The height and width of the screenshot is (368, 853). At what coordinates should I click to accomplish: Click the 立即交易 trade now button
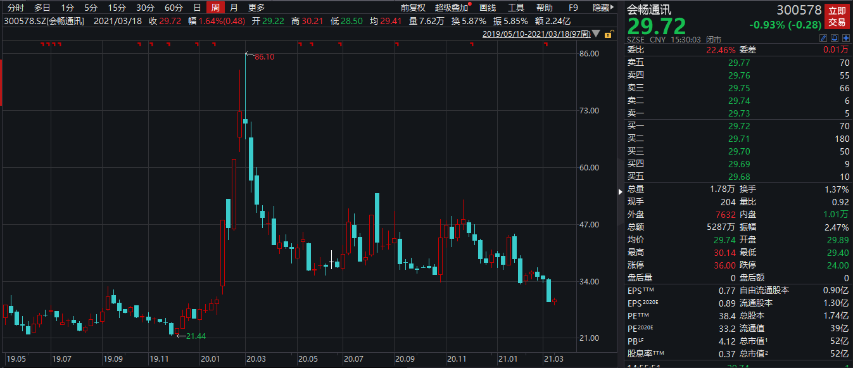837,16
